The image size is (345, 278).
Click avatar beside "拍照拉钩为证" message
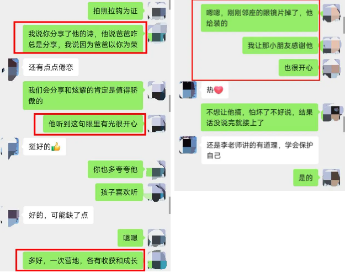pyautogui.click(x=157, y=10)
